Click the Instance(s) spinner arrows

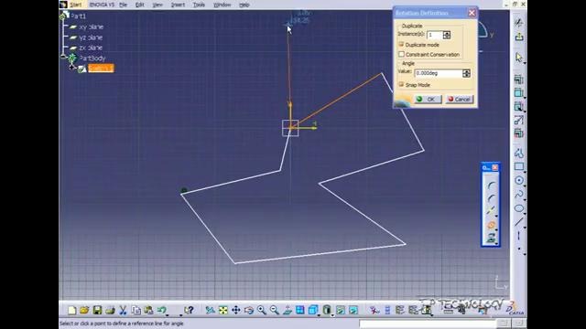[447, 35]
